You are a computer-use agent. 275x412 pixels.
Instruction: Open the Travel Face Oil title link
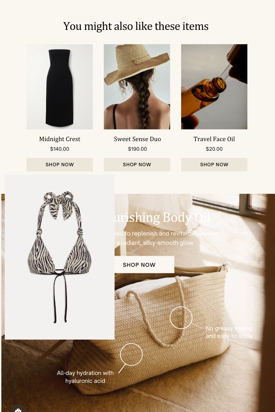pyautogui.click(x=214, y=139)
